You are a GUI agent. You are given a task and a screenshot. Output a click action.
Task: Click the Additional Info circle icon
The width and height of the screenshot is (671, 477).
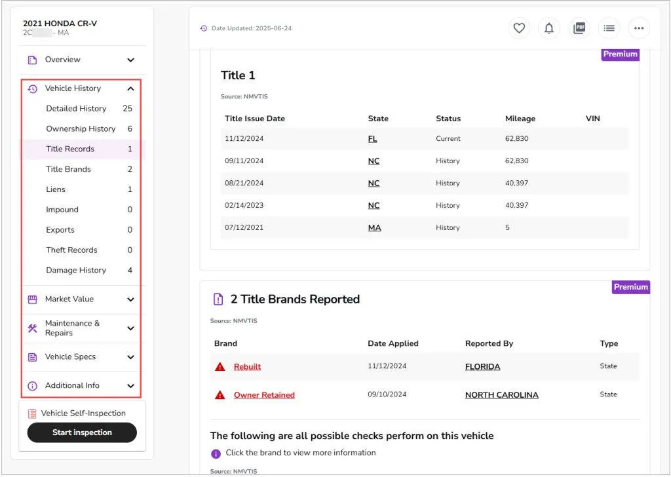coord(33,385)
